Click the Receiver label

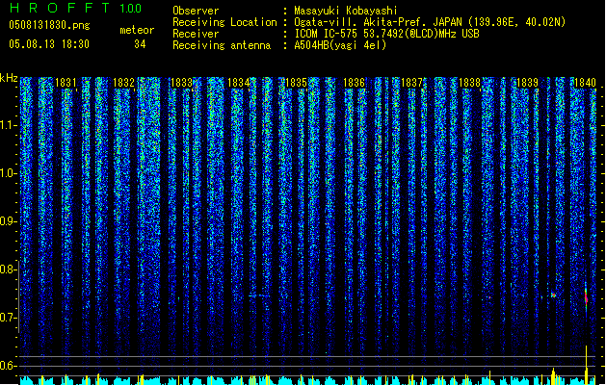pos(196,34)
